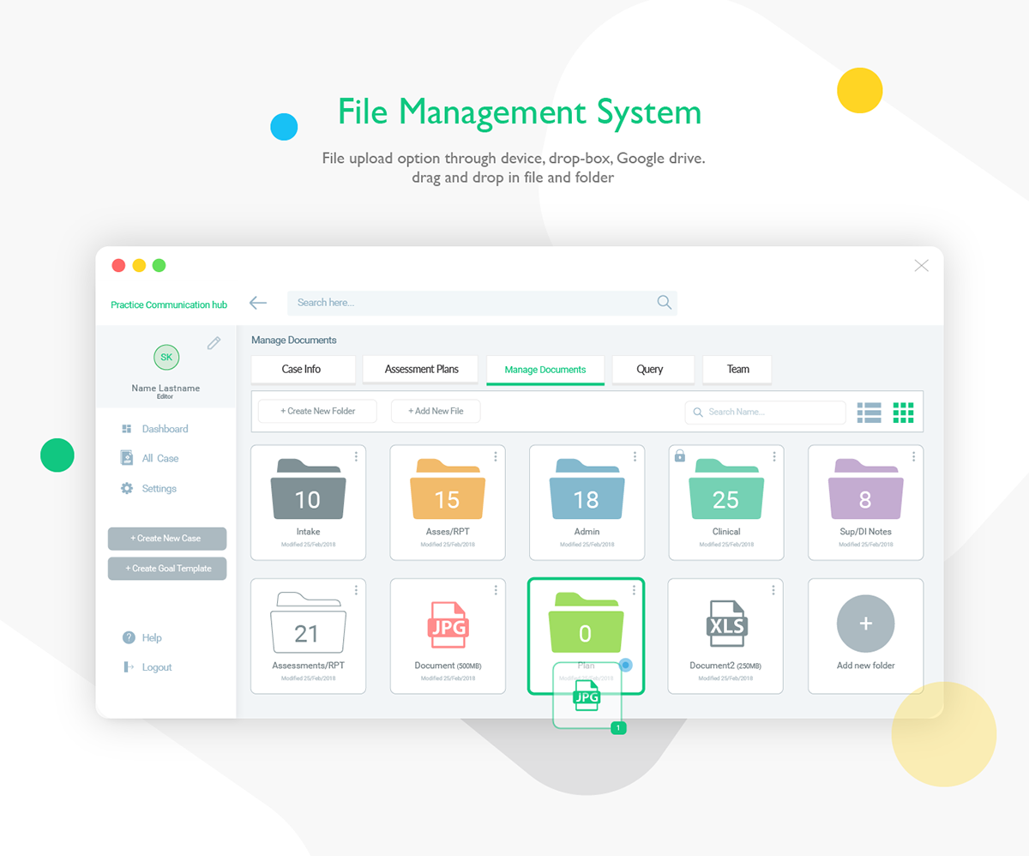Open the Help item in sidebar
1029x856 pixels.
pyautogui.click(x=142, y=637)
